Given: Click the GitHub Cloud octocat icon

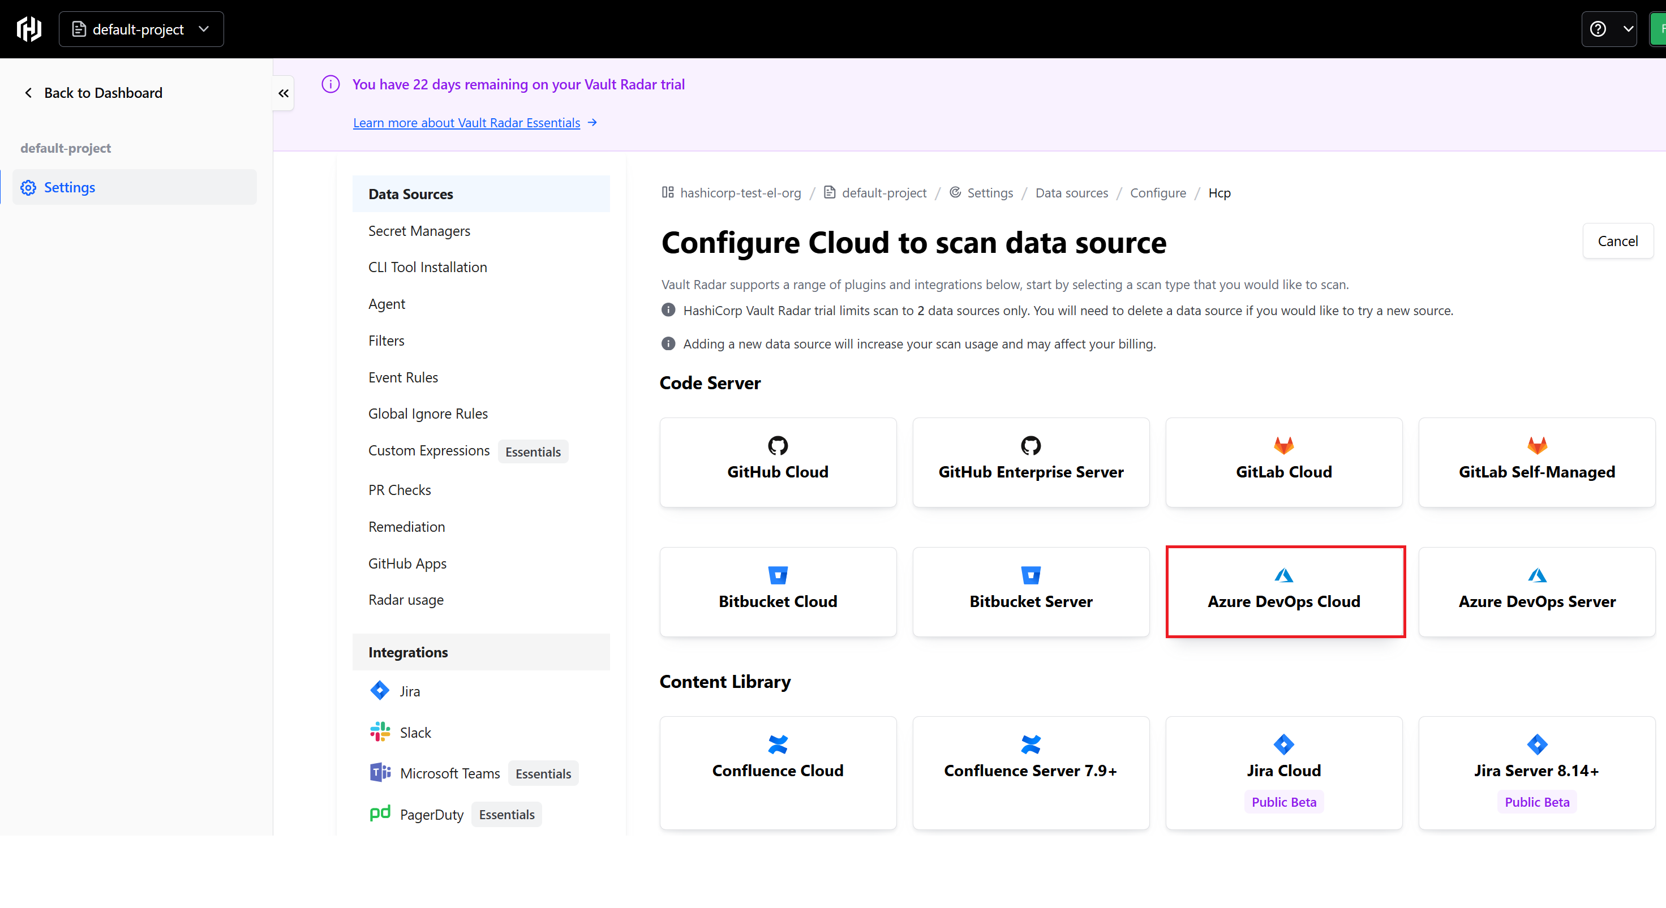Looking at the screenshot, I should (778, 445).
